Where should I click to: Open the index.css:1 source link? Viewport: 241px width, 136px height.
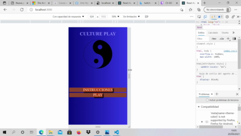coord(230,51)
